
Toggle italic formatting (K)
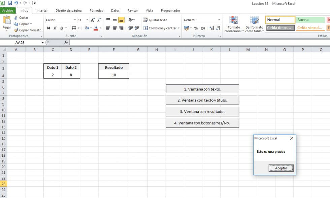(55, 28)
